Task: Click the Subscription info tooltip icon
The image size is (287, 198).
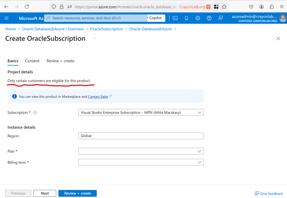Action: 35,113
